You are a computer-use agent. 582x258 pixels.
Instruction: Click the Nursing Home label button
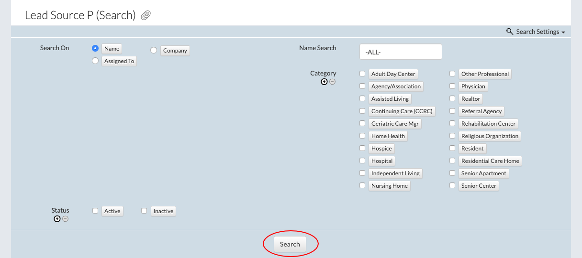tap(390, 186)
